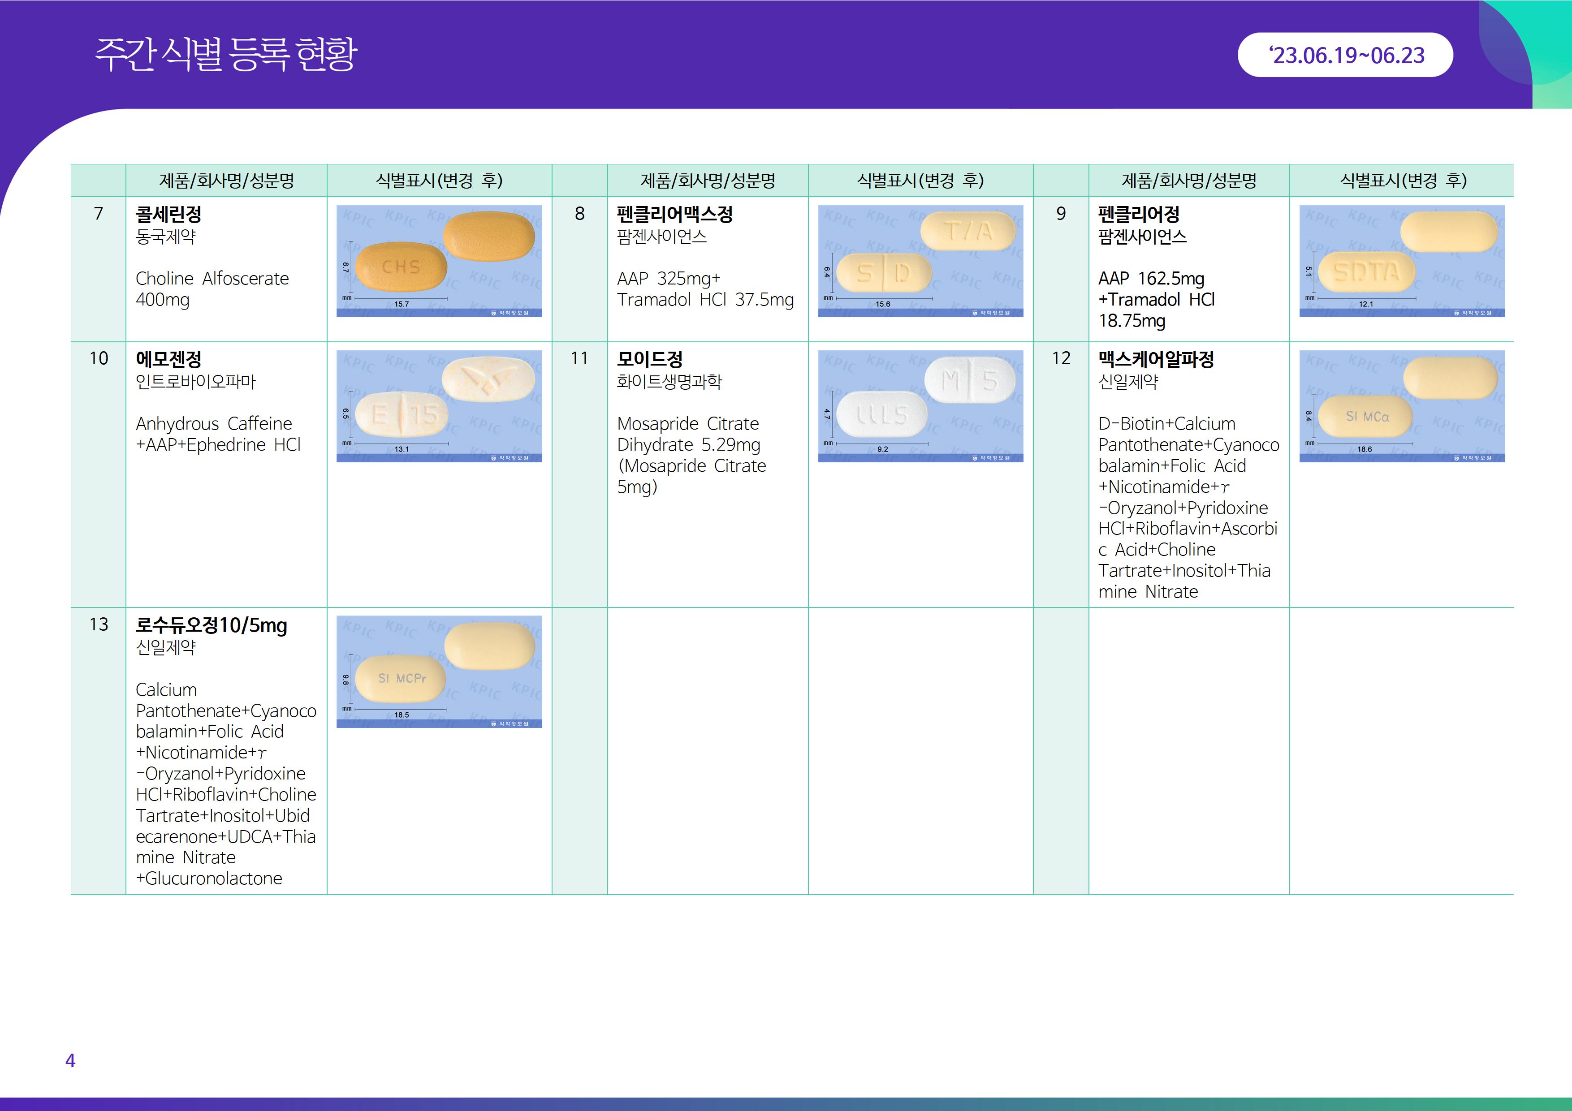
Task: Click the 펜클리어정 SDTA pill image
Action: [1402, 261]
